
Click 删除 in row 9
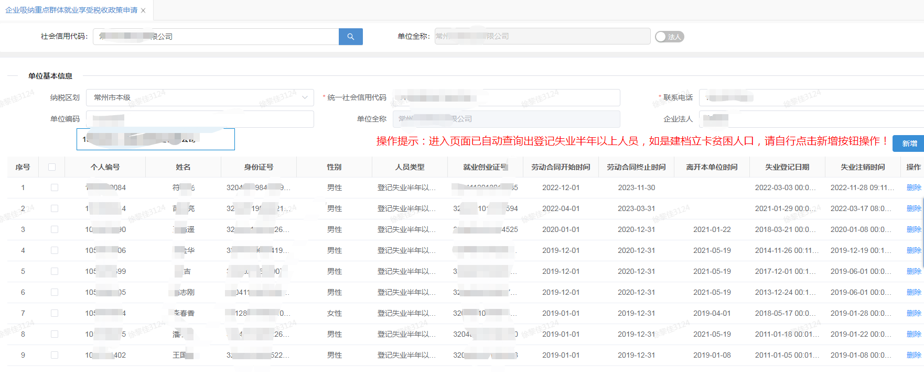click(x=914, y=355)
